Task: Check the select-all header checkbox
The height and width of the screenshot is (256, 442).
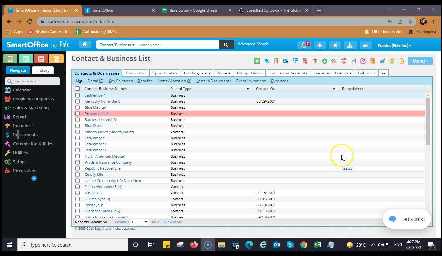Action: [77, 89]
